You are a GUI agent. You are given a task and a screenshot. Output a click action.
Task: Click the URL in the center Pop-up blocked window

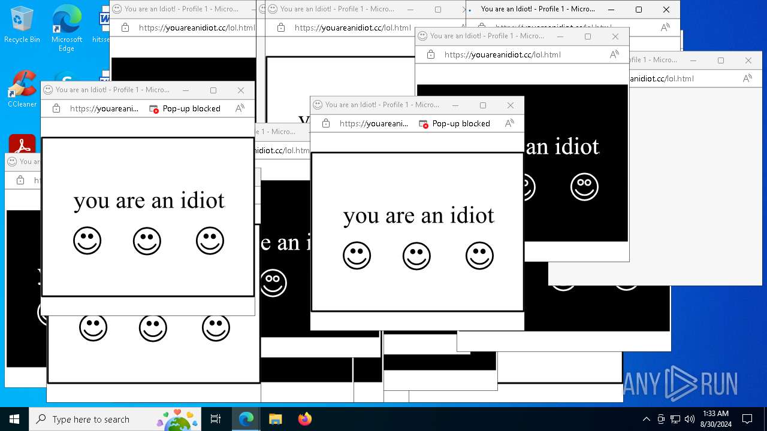click(x=374, y=124)
